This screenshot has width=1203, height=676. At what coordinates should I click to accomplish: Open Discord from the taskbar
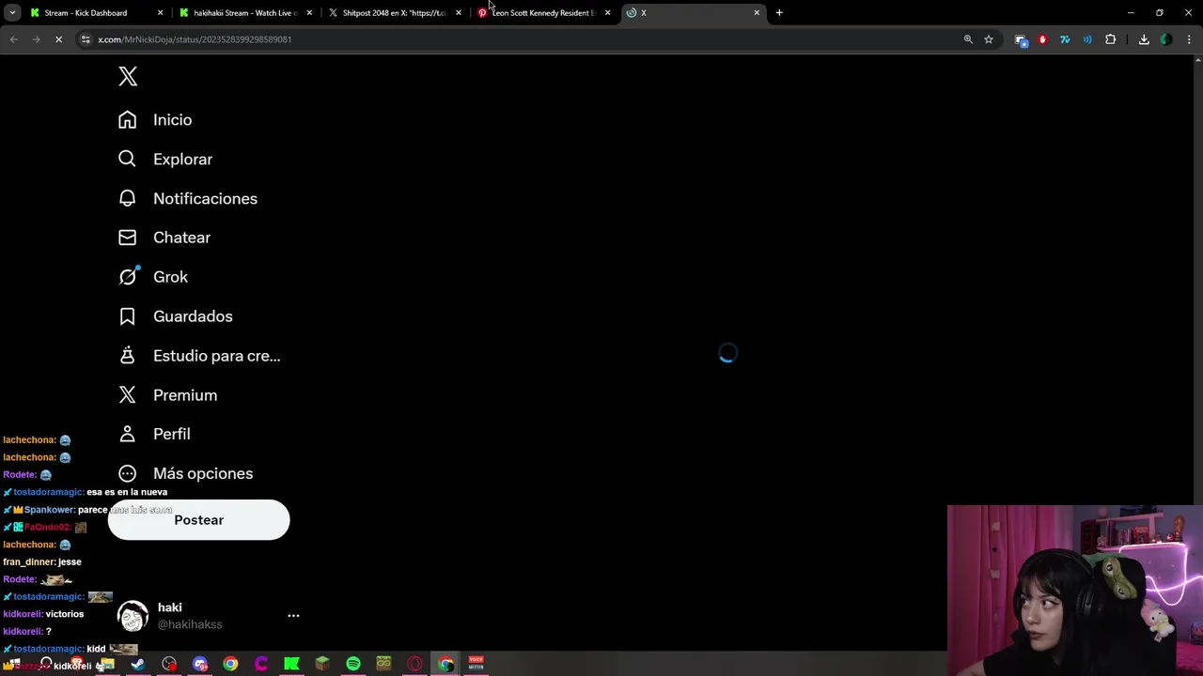coord(199,664)
